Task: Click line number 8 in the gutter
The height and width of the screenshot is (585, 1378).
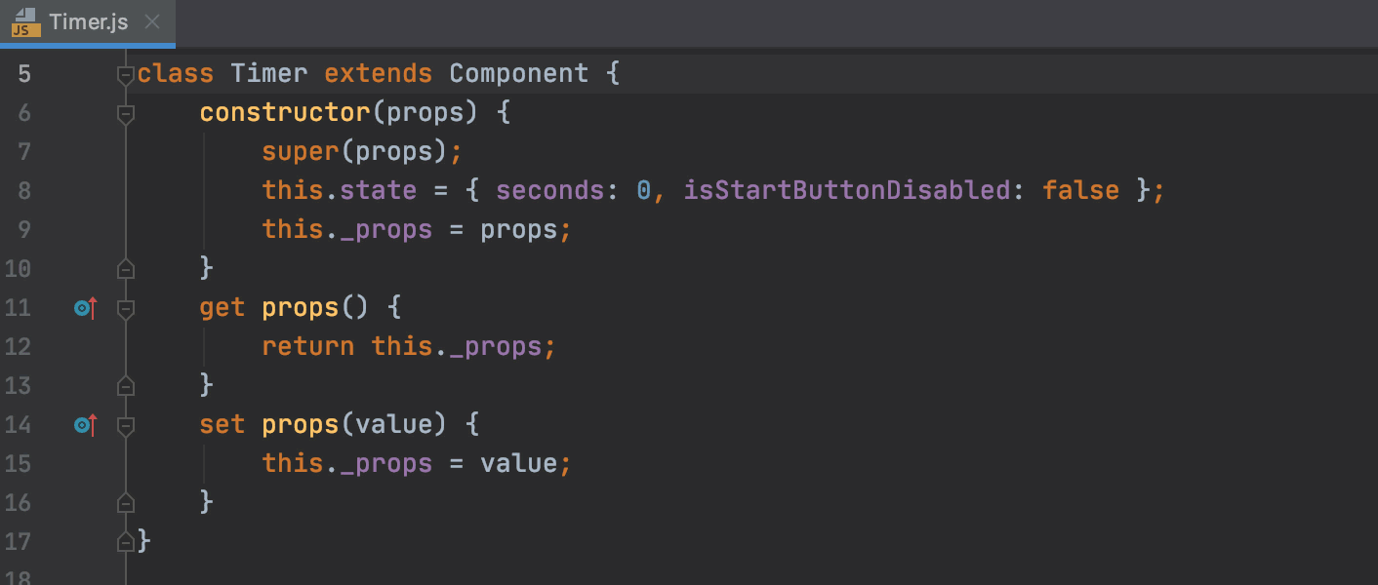Action: [x=23, y=190]
